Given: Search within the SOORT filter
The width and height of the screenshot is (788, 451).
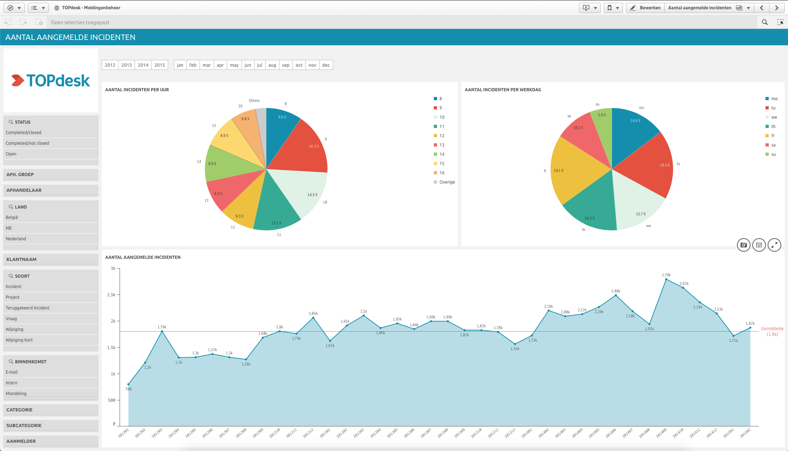Looking at the screenshot, I should (x=11, y=276).
